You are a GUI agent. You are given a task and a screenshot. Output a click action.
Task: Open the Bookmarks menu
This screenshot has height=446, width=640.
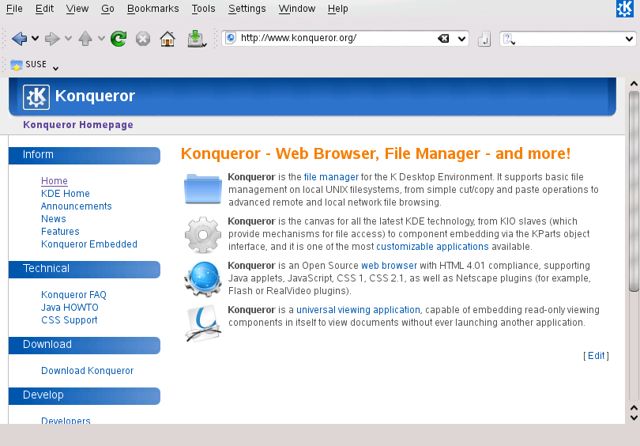click(x=152, y=9)
